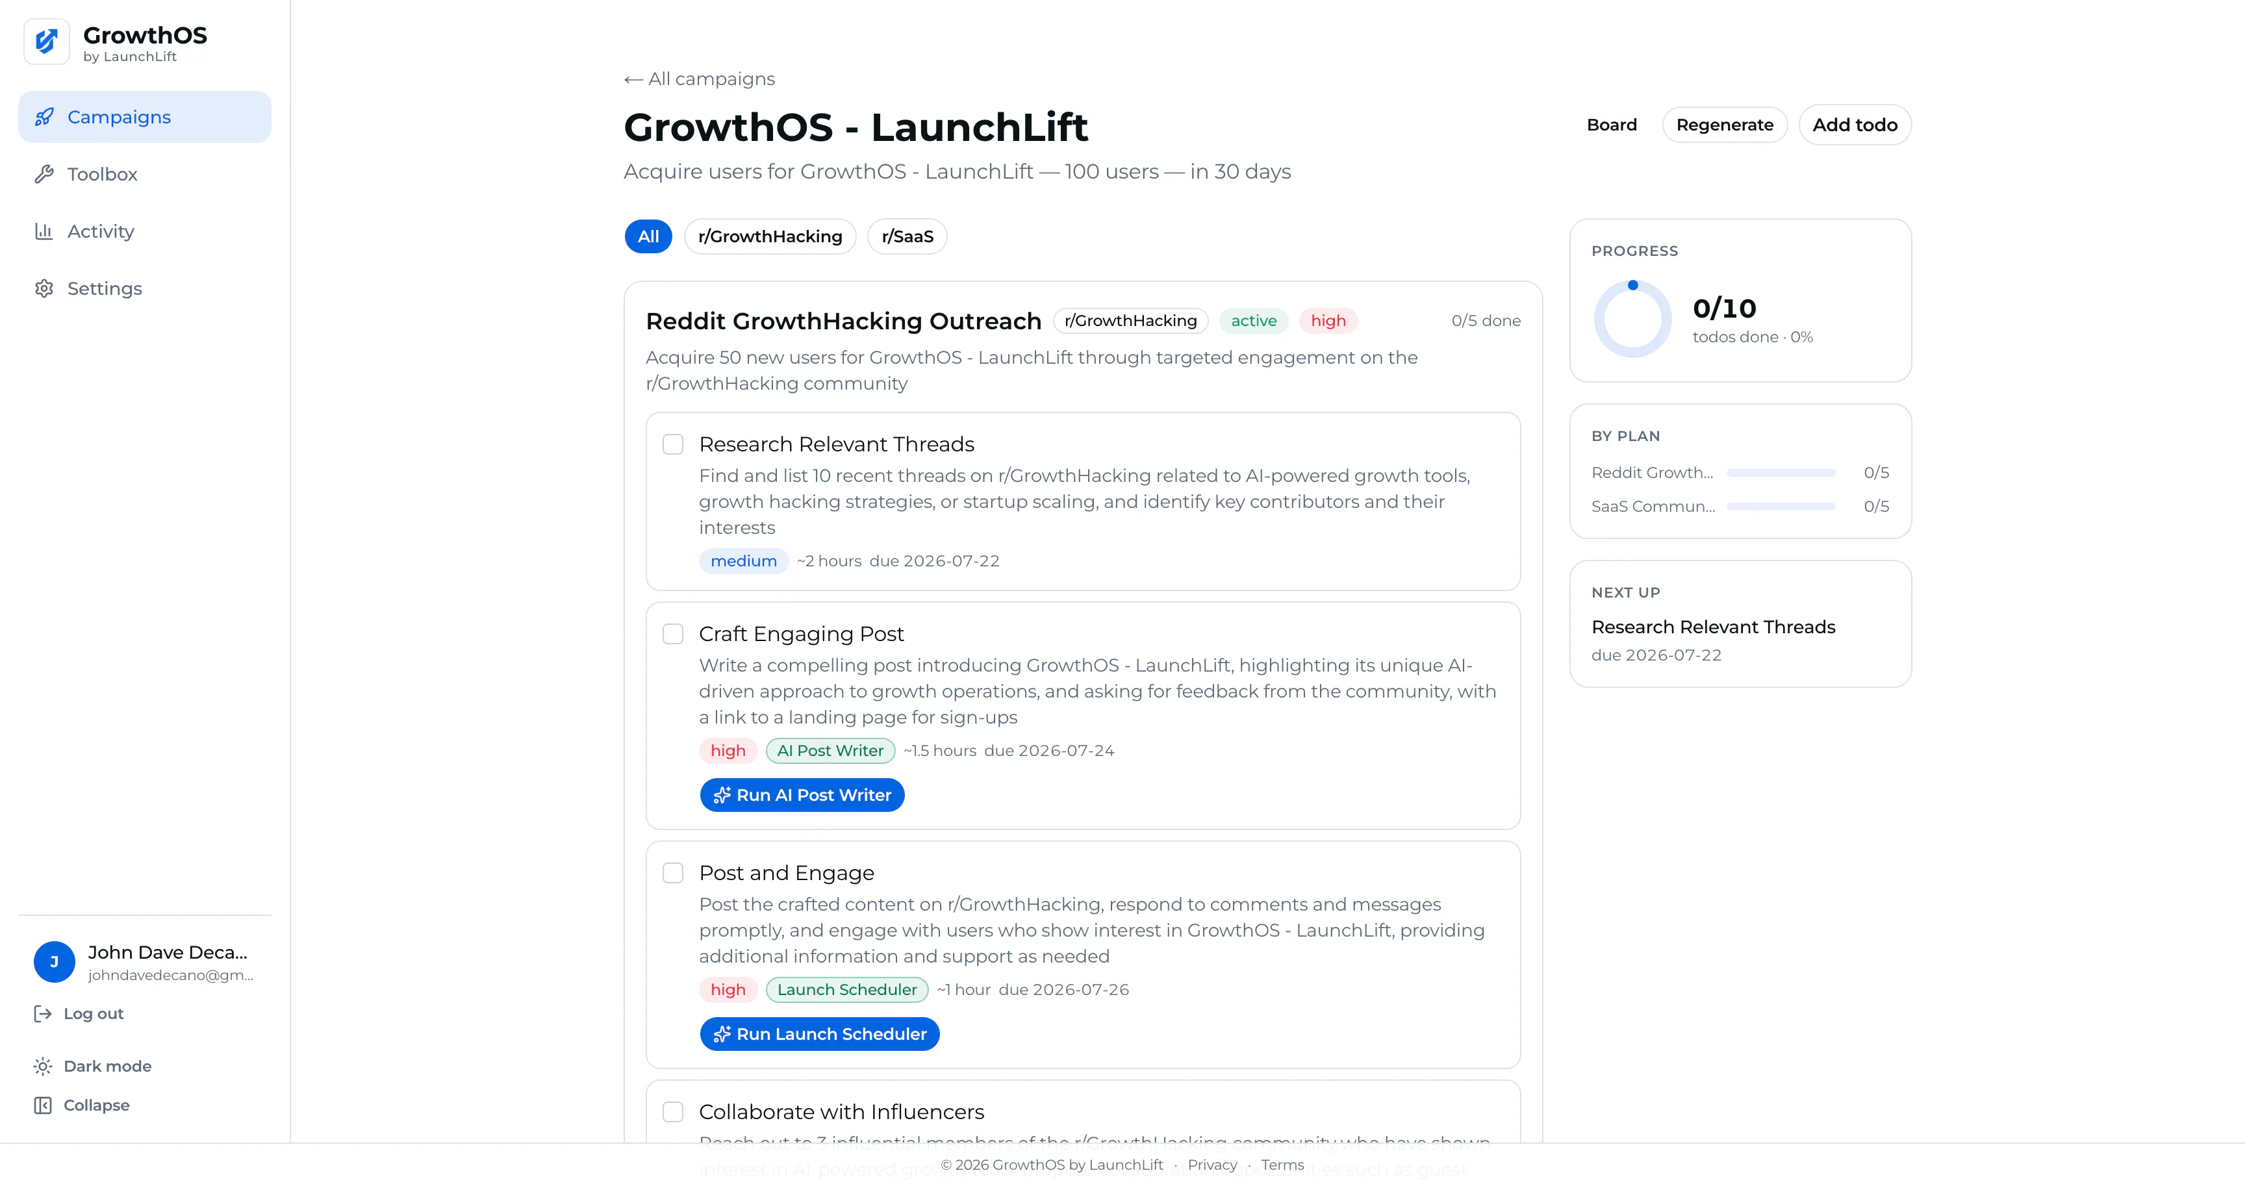Filter by r/GrowthHacking tab
The width and height of the screenshot is (2245, 1186).
[x=770, y=236]
